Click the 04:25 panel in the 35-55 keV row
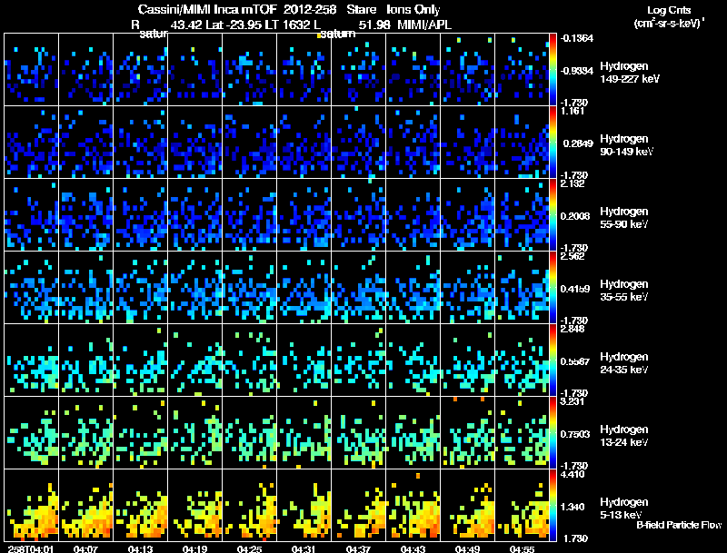The height and width of the screenshot is (553, 727). 249,287
